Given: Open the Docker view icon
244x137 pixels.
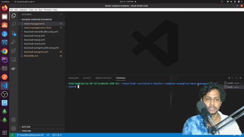Looking at the screenshot, I should 14,68.
